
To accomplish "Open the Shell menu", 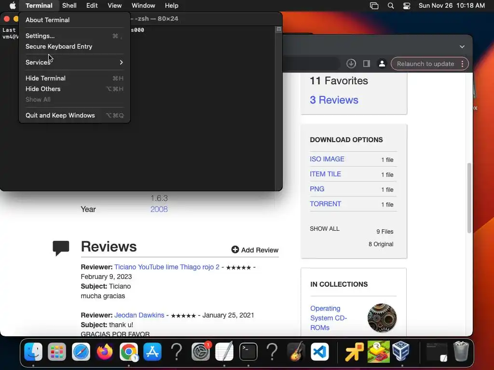I will [x=69, y=6].
